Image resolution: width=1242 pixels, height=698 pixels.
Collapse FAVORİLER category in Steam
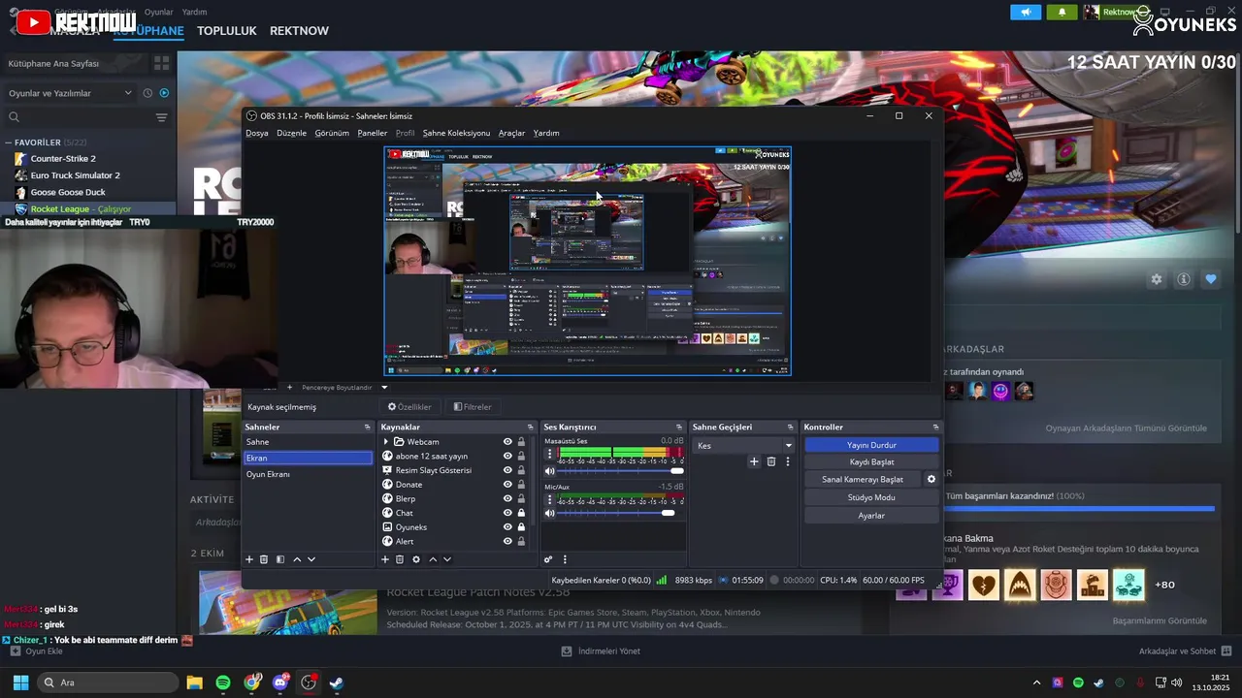pos(8,143)
